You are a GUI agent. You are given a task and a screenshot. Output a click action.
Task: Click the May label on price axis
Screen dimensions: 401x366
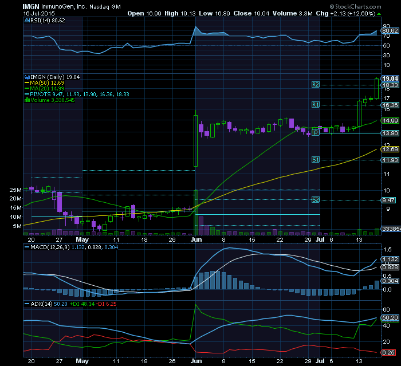click(x=82, y=239)
